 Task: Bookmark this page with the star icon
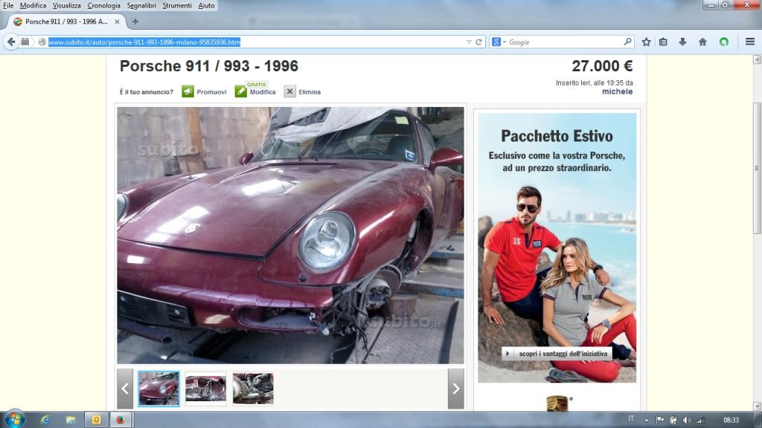click(x=646, y=42)
